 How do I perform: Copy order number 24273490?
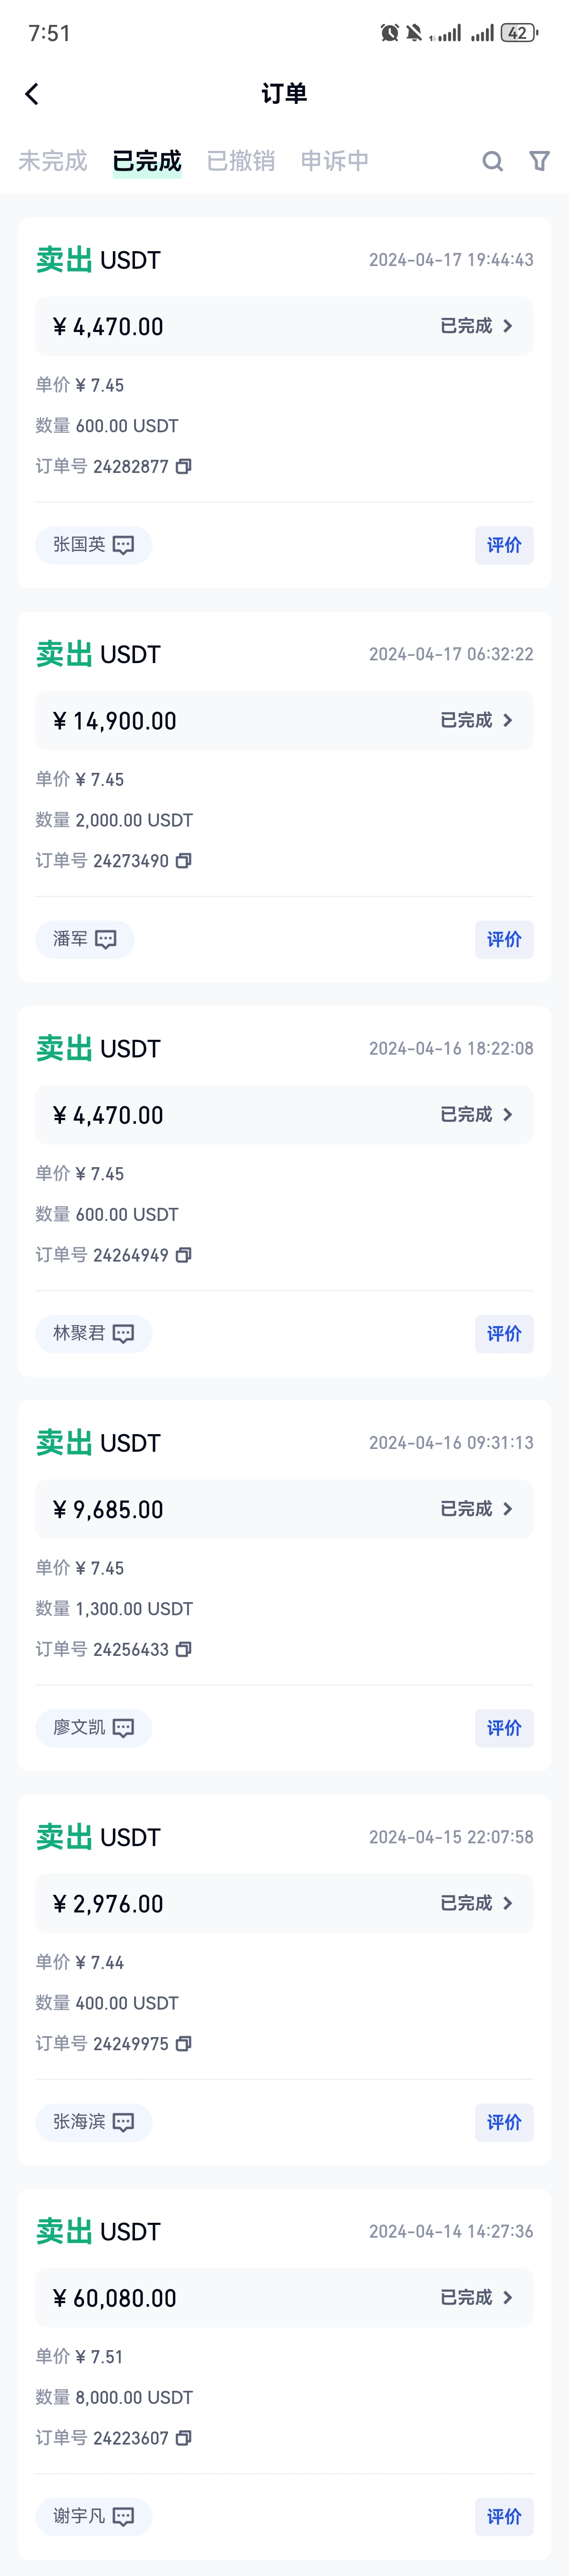(184, 860)
